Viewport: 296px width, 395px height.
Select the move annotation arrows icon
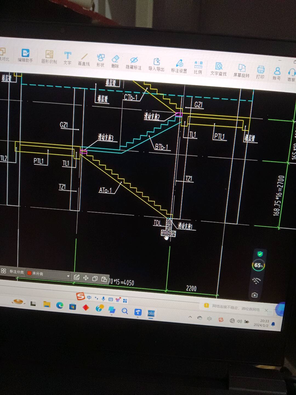86,278
